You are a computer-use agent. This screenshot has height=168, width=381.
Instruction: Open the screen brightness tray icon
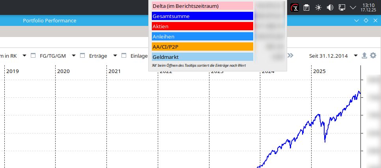pos(318,7)
